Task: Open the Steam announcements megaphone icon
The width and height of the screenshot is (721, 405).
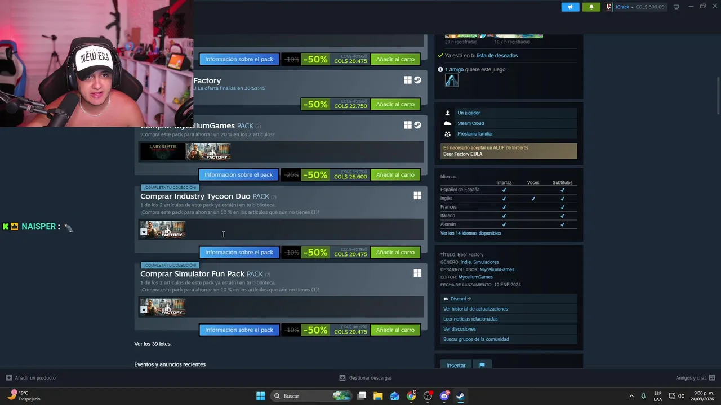Action: (x=570, y=7)
